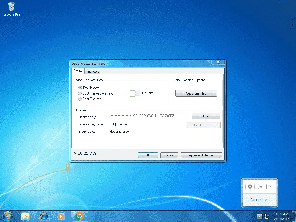
Task: Decrease the Restarts count with down arrow
Action: tap(138, 95)
